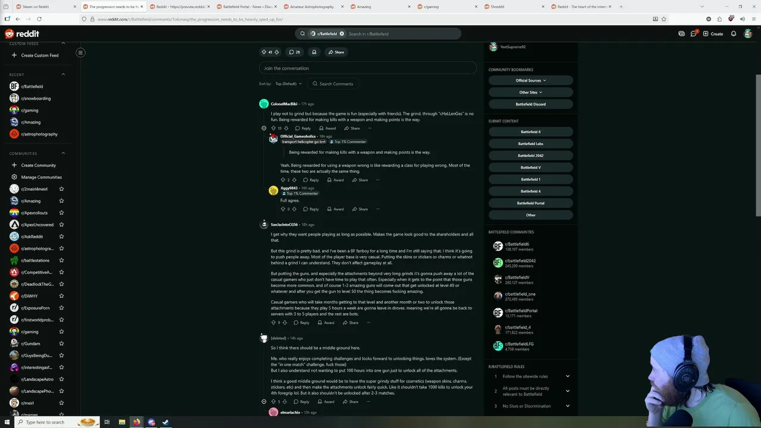
Task: Collapse the Communities section
Action: point(63,153)
